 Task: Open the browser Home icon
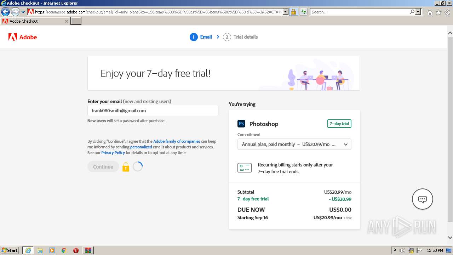(430, 12)
